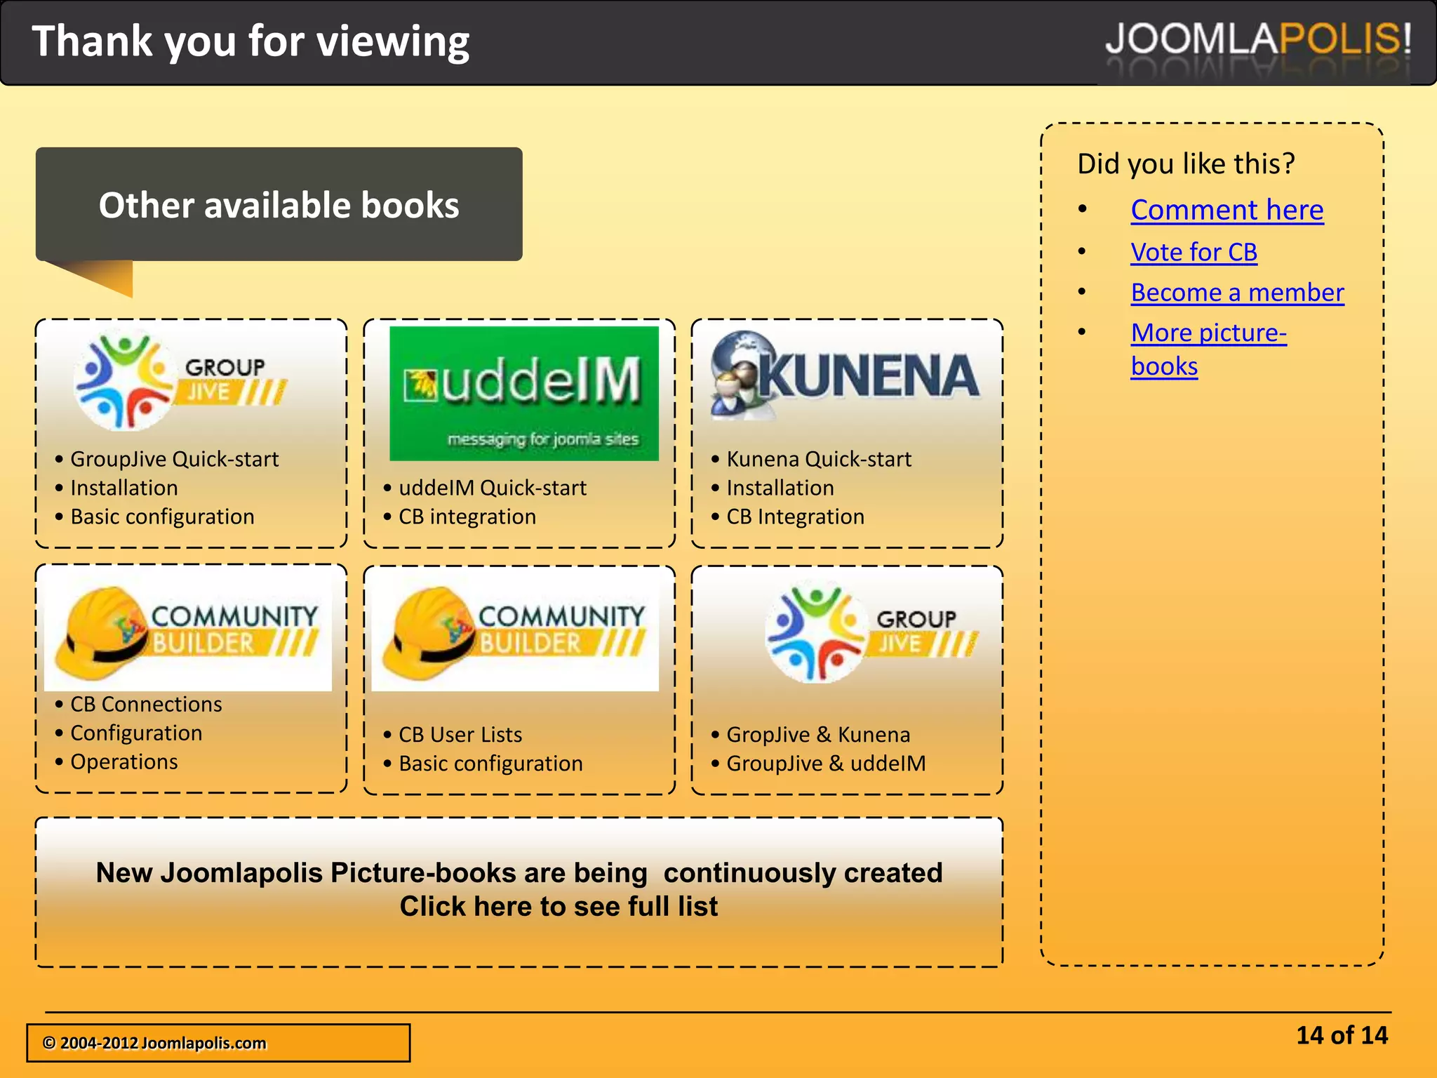Follow the Vote for CB link
This screenshot has height=1078, width=1437.
(1194, 252)
